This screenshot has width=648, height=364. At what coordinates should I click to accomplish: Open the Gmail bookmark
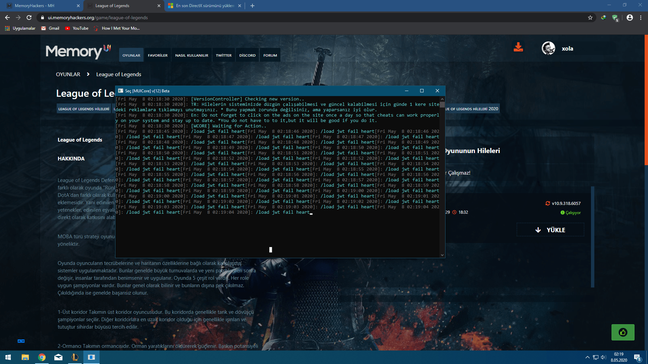50,28
